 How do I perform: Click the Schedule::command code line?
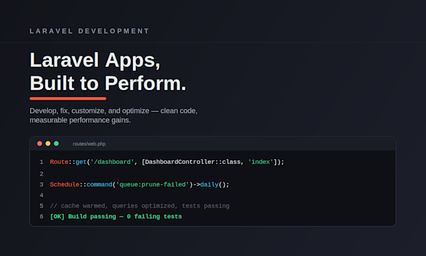(x=139, y=185)
